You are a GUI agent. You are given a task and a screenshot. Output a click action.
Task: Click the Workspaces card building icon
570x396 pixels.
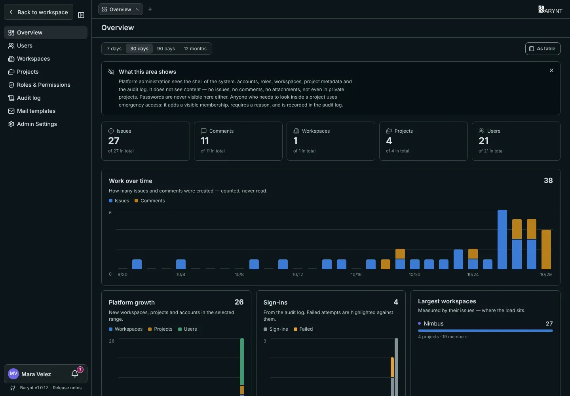pos(296,131)
